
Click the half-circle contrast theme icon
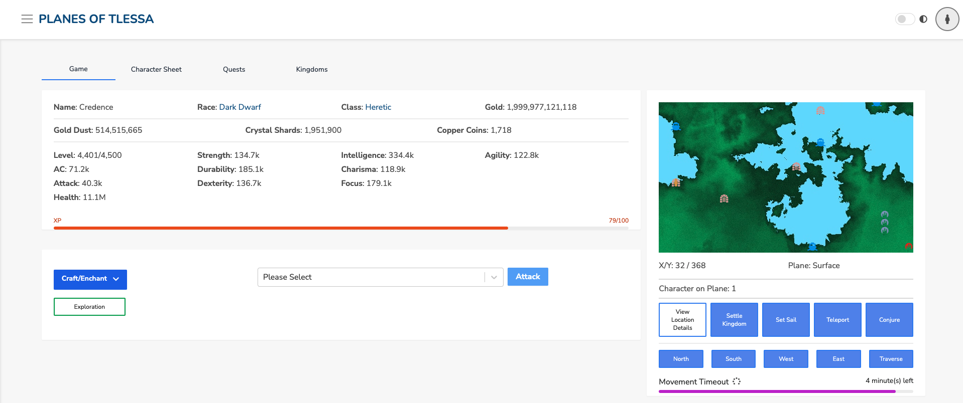923,19
